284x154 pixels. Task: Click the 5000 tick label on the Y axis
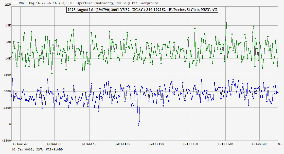tap(7, 91)
